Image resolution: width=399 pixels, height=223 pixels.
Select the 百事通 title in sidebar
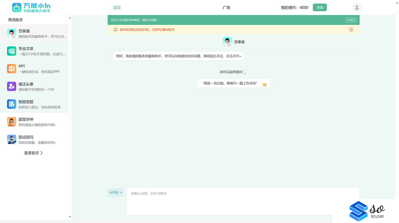point(24,31)
